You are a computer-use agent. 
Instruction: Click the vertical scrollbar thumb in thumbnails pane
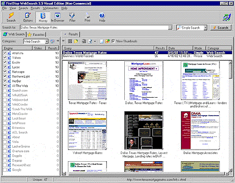coord(230,71)
